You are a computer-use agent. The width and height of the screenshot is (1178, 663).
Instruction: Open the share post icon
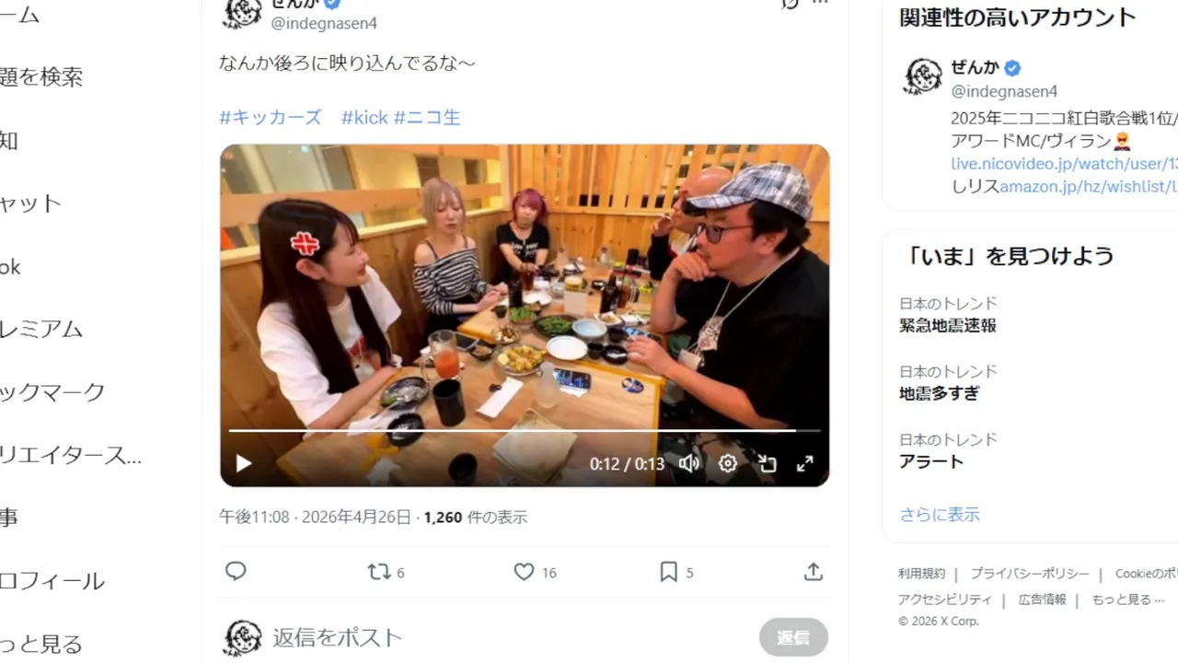[813, 572]
